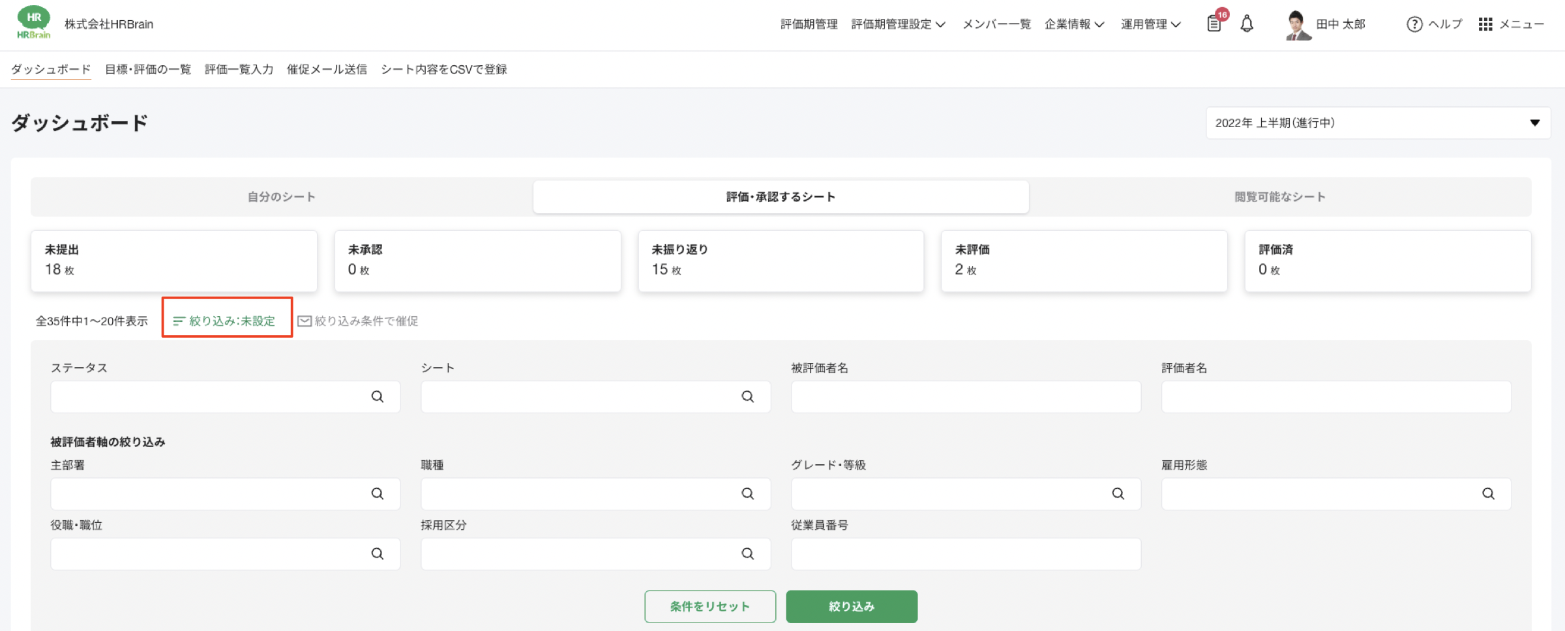Screen dimensions: 1565x631
Task: Click the 条件をリセット button
Action: 710,606
